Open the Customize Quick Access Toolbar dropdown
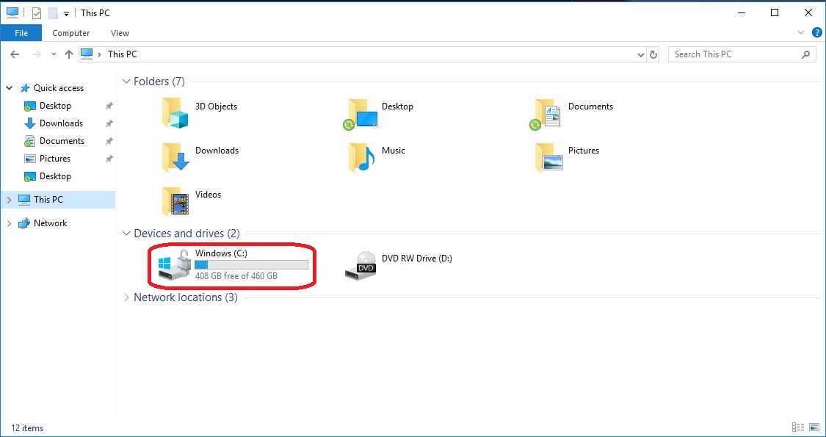 65,12
